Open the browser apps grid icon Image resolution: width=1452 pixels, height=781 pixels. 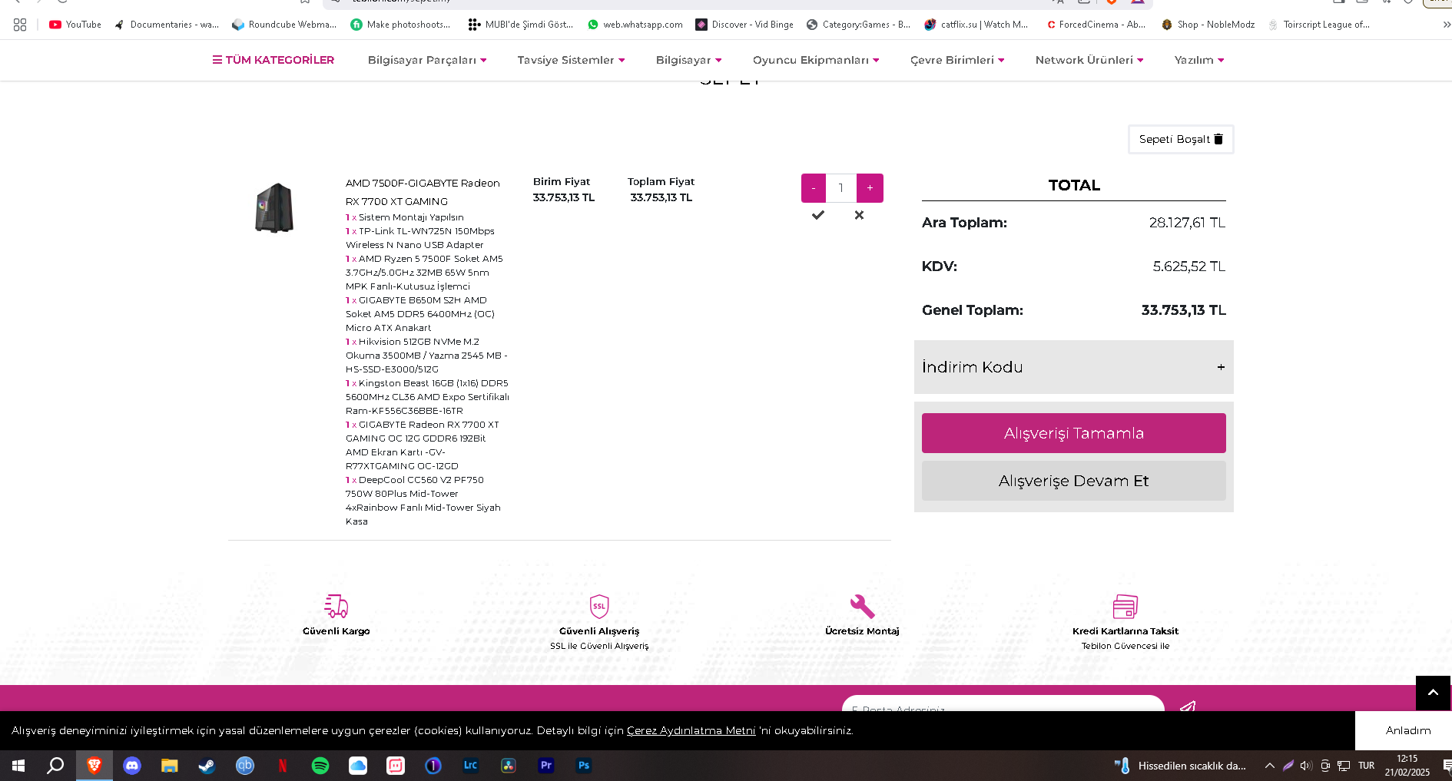click(x=20, y=25)
